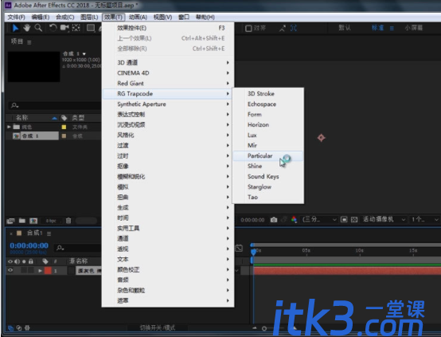The height and width of the screenshot is (337, 441).
Task: Create a new folder in project panel
Action: [x=22, y=221]
